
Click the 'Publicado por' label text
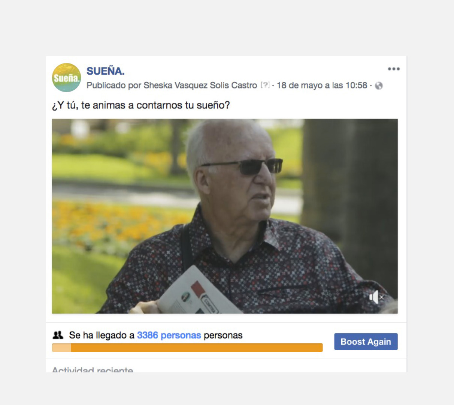click(114, 85)
